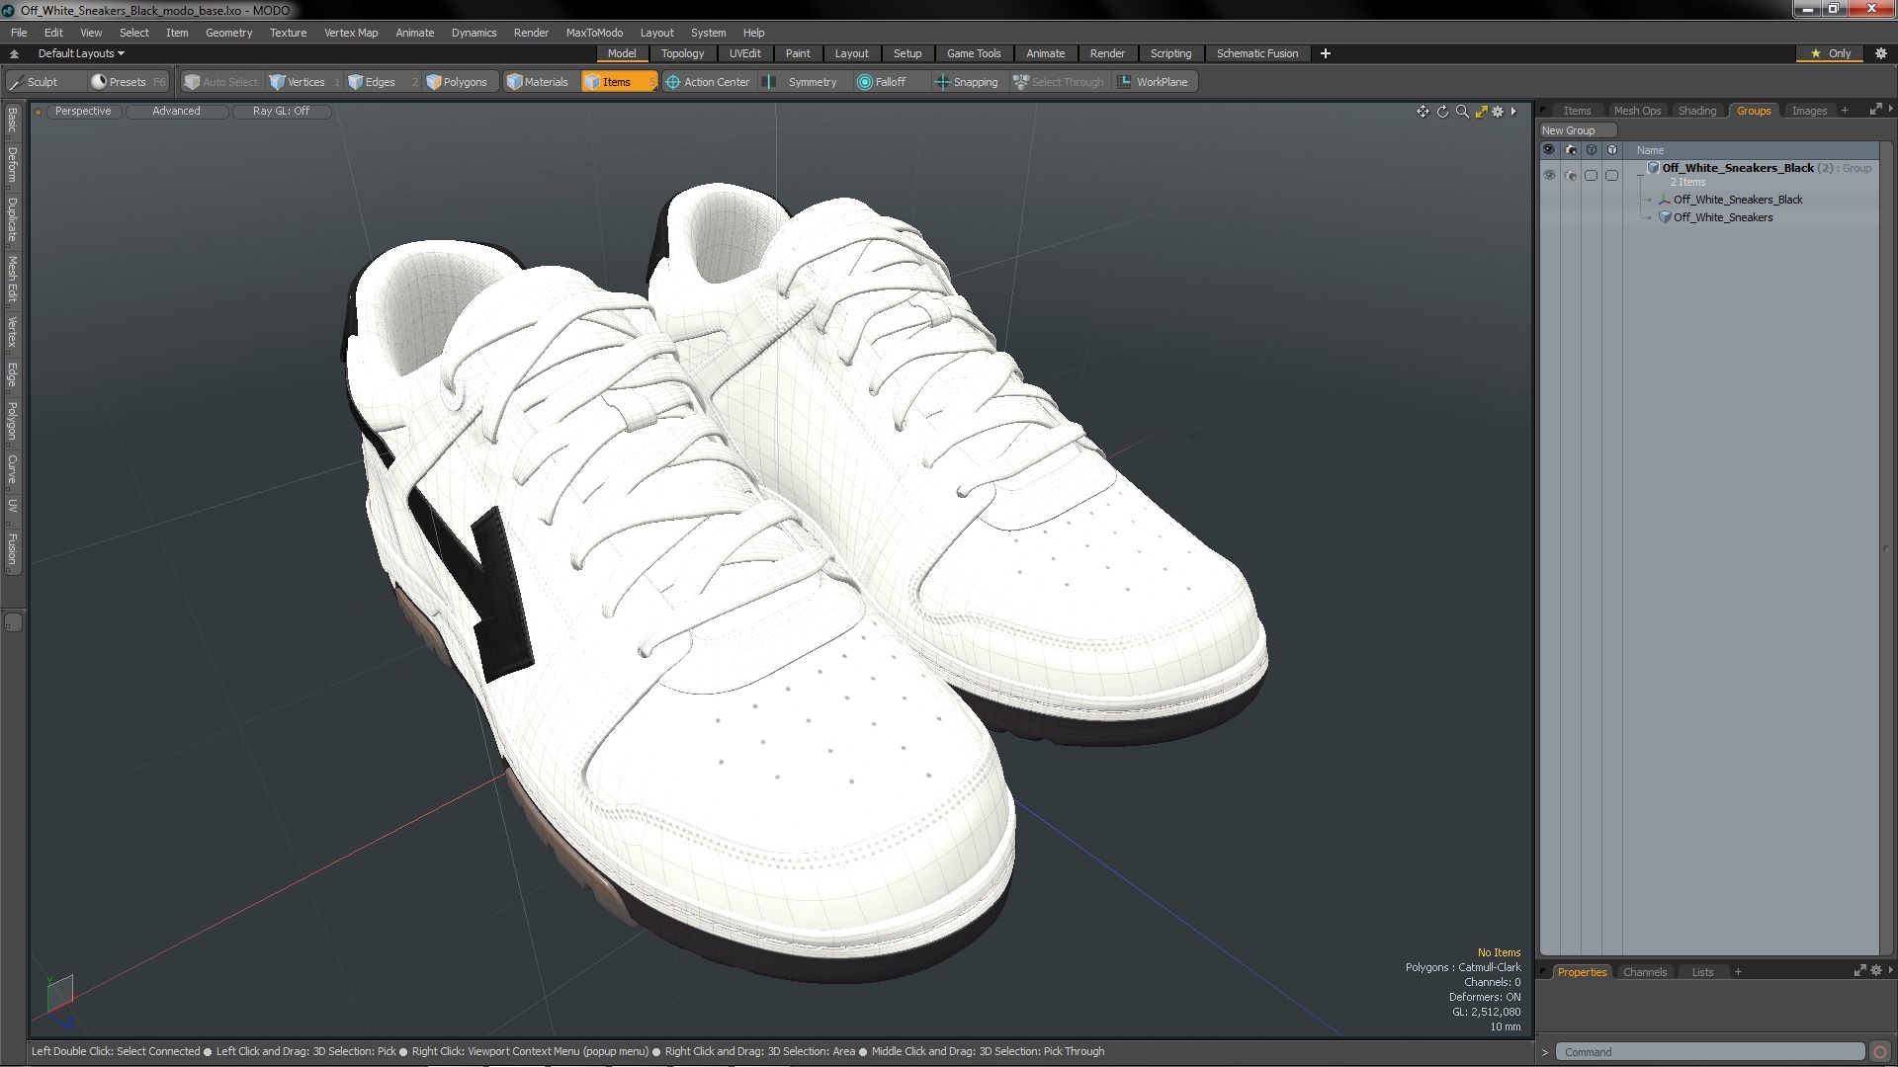Toggle the Auto Select button
Image resolution: width=1898 pixels, height=1067 pixels.
(221, 82)
